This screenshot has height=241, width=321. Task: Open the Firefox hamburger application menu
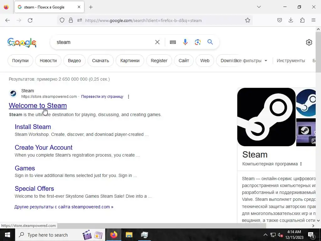point(313,20)
